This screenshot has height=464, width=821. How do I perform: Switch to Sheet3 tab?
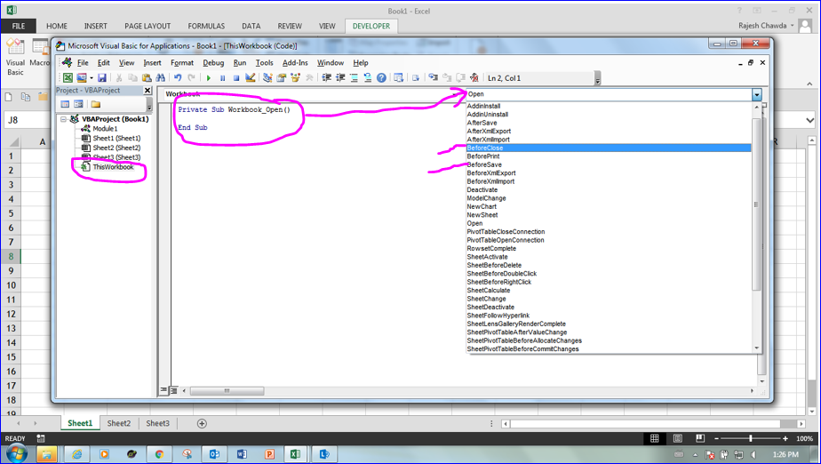(x=157, y=423)
